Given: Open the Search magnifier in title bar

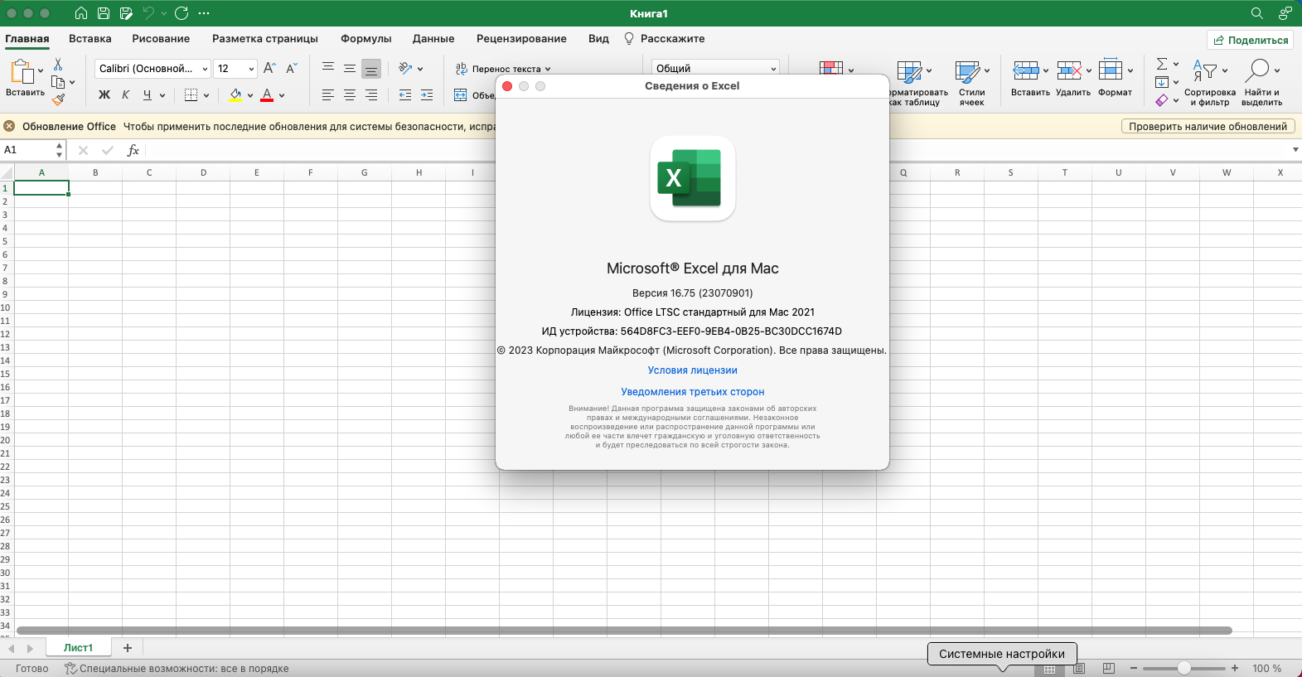Looking at the screenshot, I should point(1256,13).
